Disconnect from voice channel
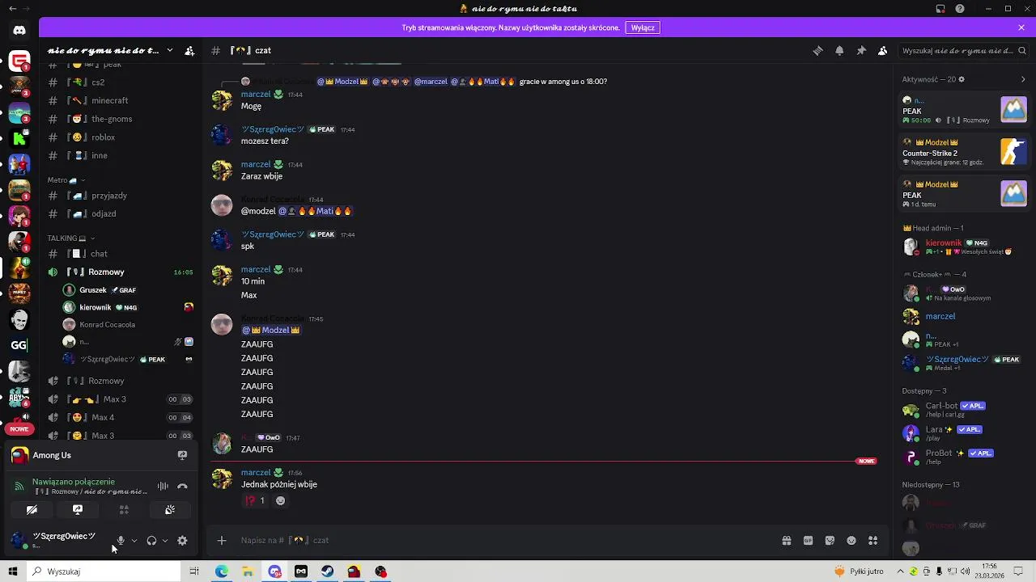This screenshot has height=582, width=1036. pyautogui.click(x=182, y=486)
